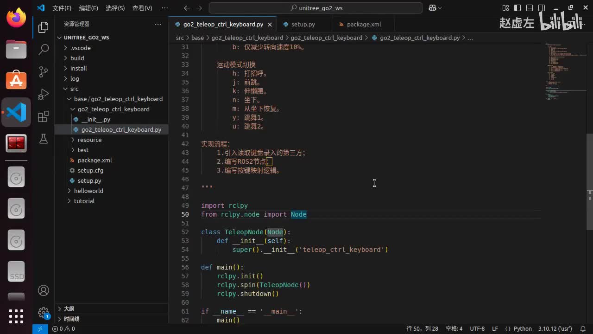593x334 pixels.
Task: Open the 编辑(E) menu
Action: click(88, 8)
